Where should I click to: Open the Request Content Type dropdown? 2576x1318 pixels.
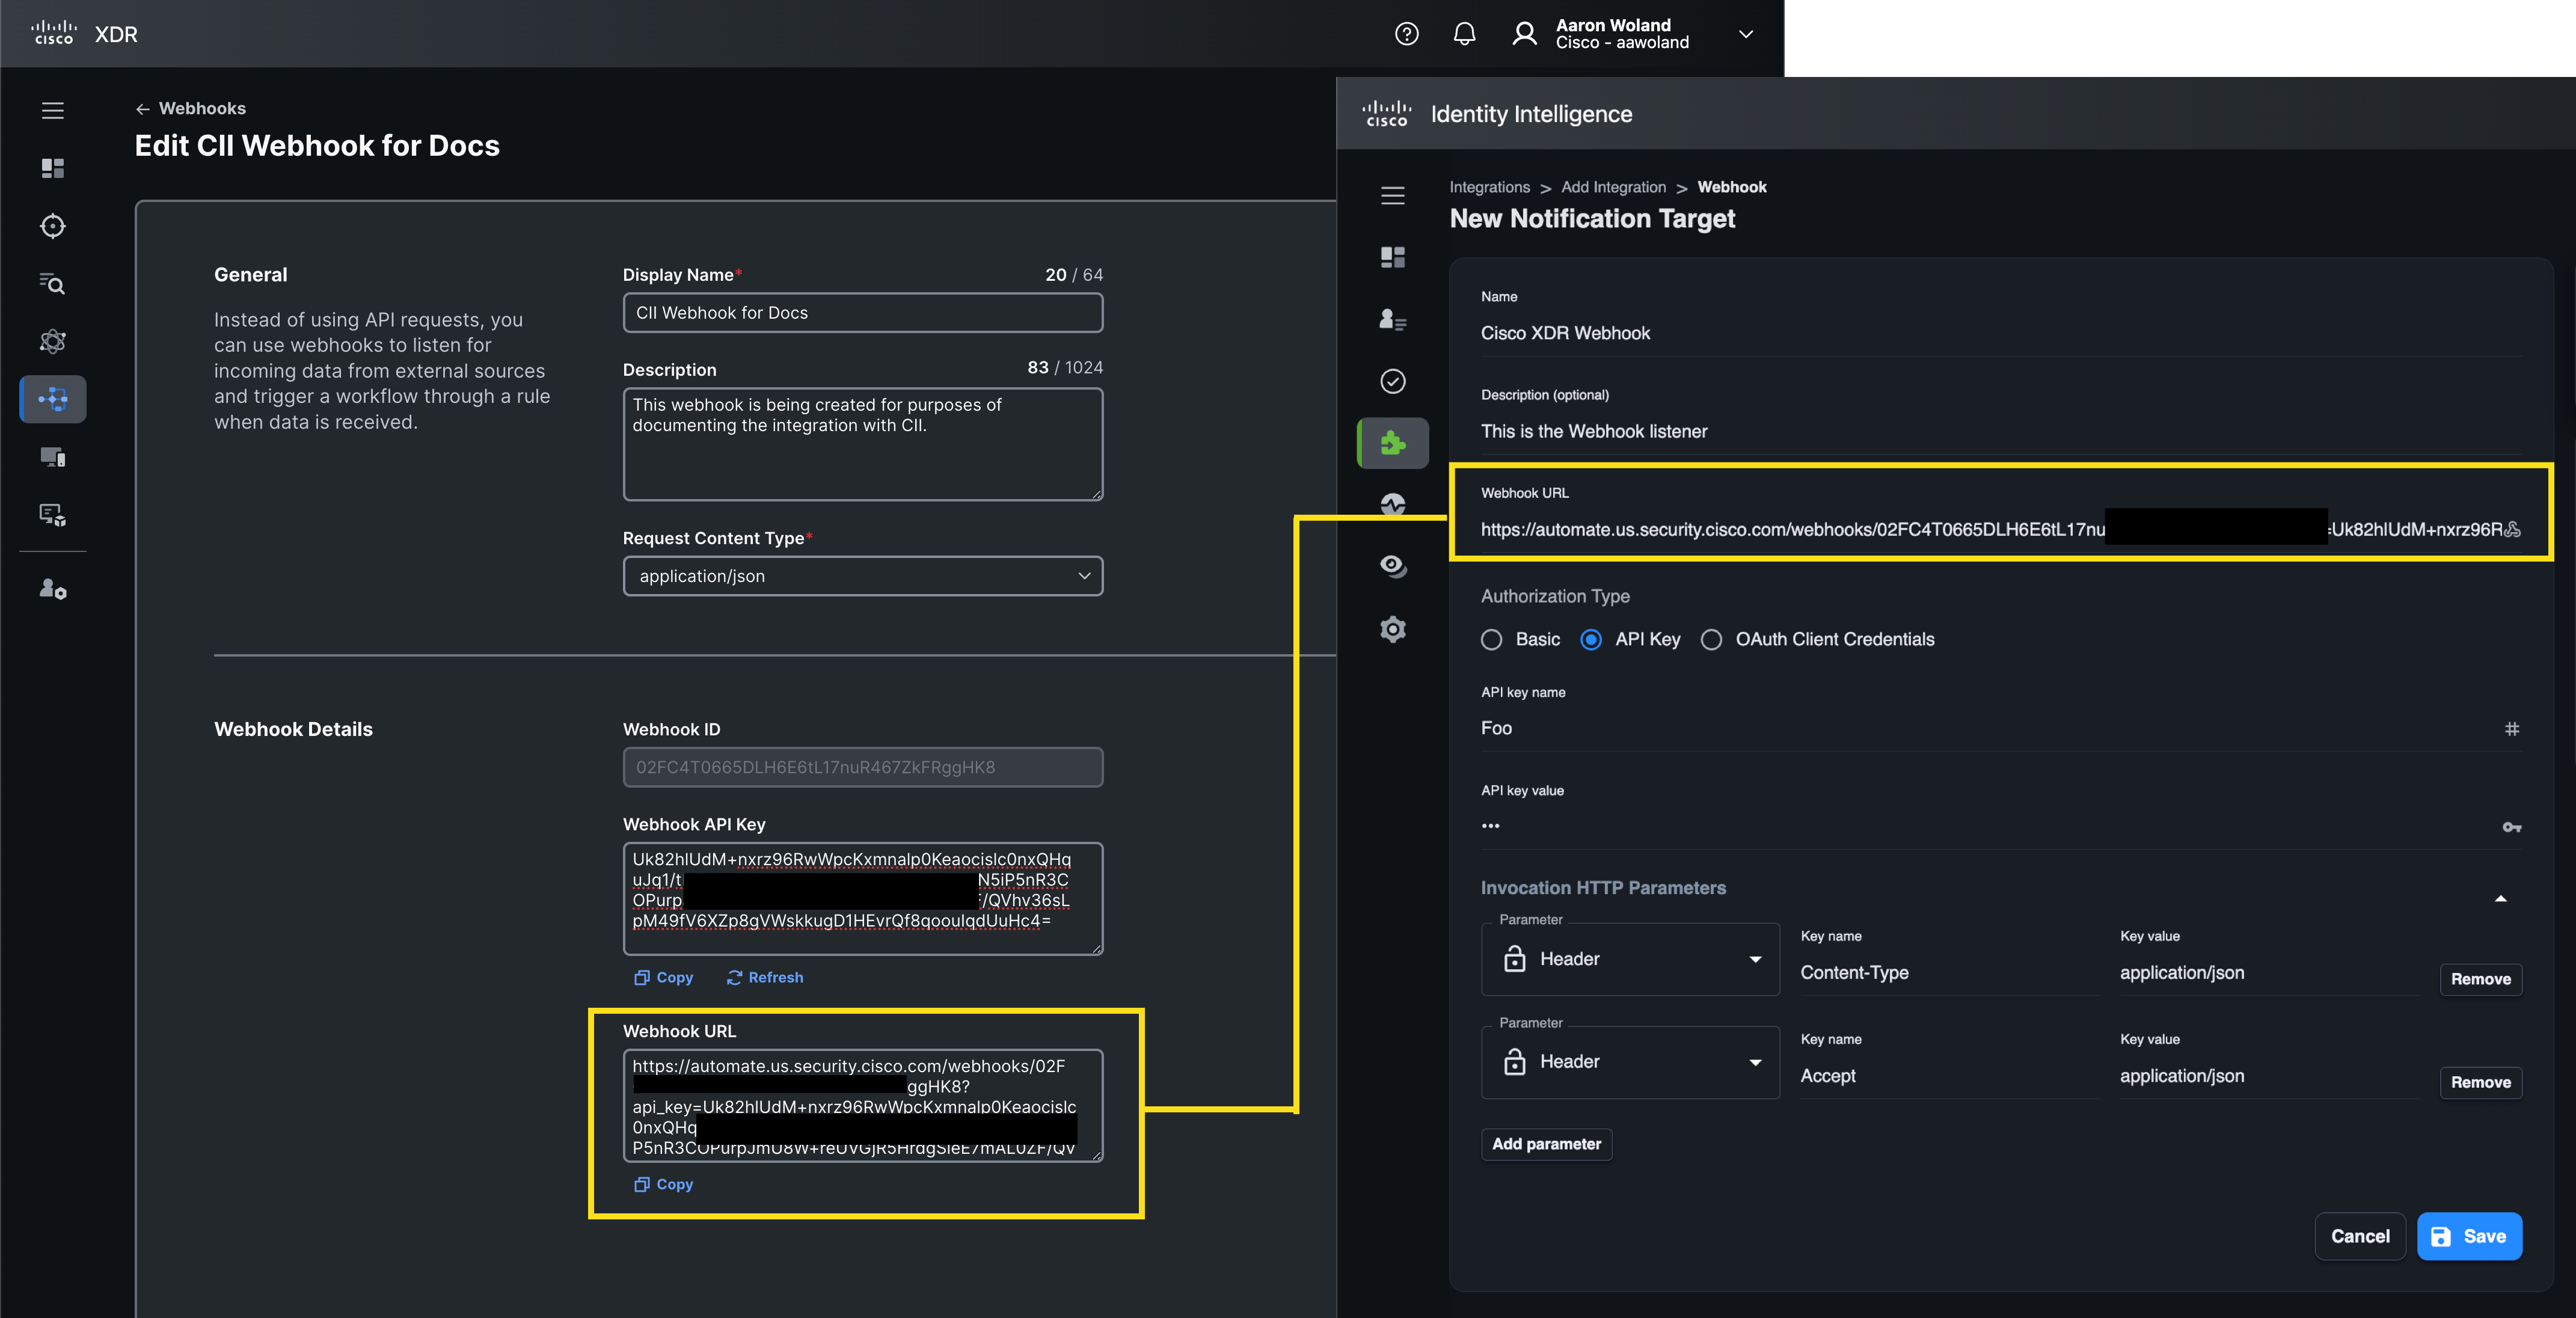[x=862, y=576]
